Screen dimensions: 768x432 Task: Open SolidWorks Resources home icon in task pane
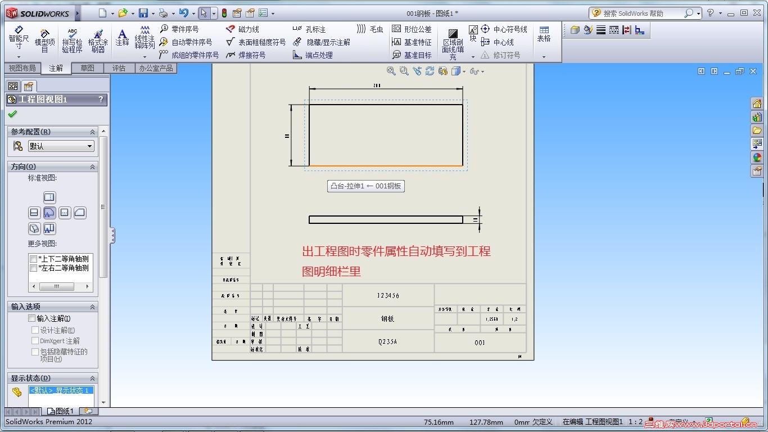(757, 103)
